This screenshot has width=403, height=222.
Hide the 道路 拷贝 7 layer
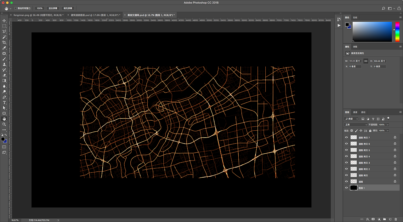[x=347, y=138]
